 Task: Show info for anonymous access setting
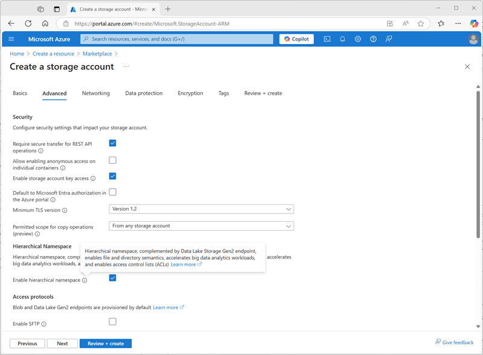[63, 168]
